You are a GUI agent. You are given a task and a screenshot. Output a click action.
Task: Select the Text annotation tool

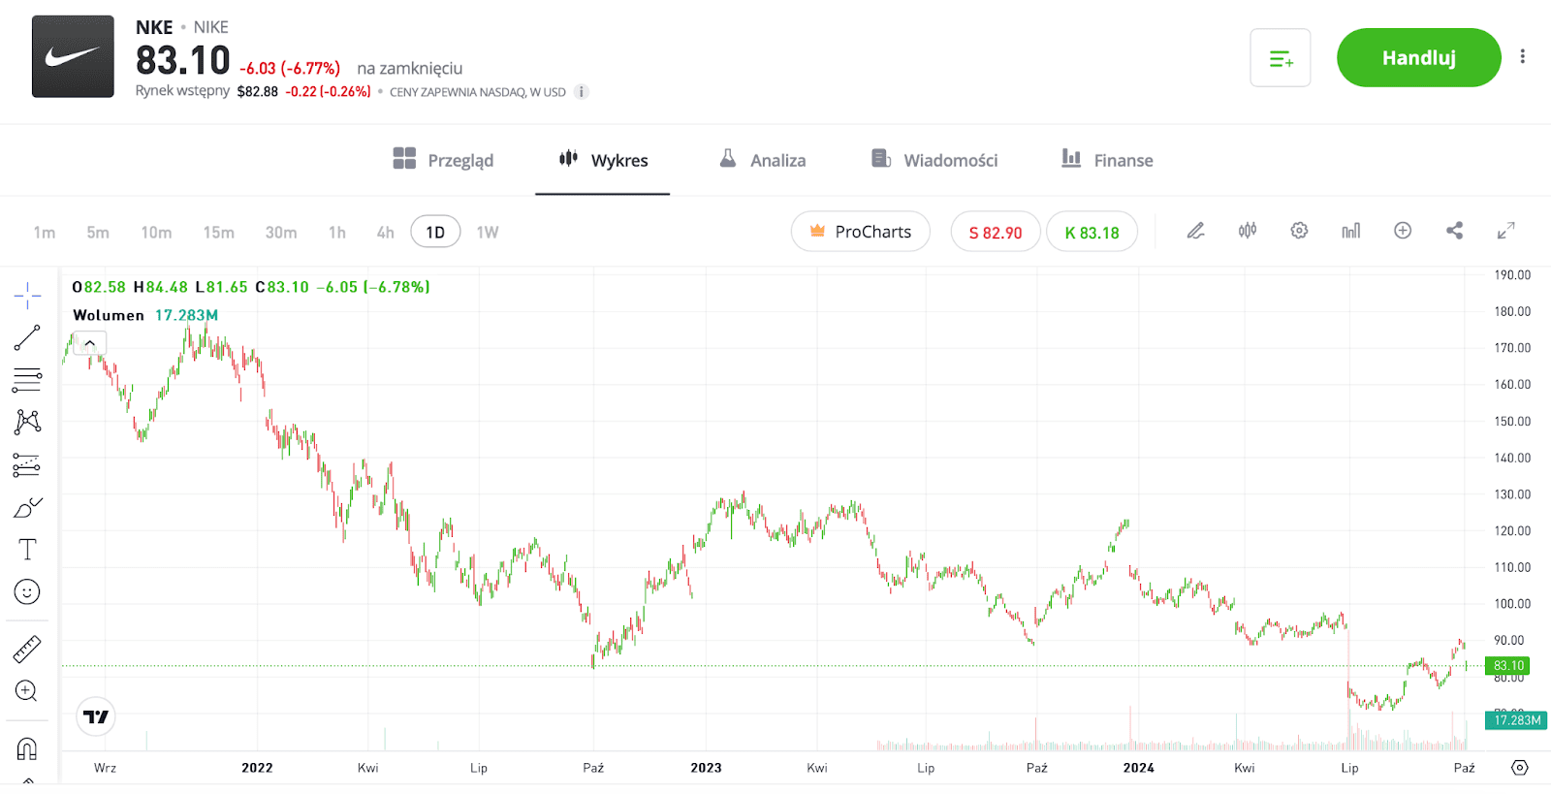[x=27, y=550]
